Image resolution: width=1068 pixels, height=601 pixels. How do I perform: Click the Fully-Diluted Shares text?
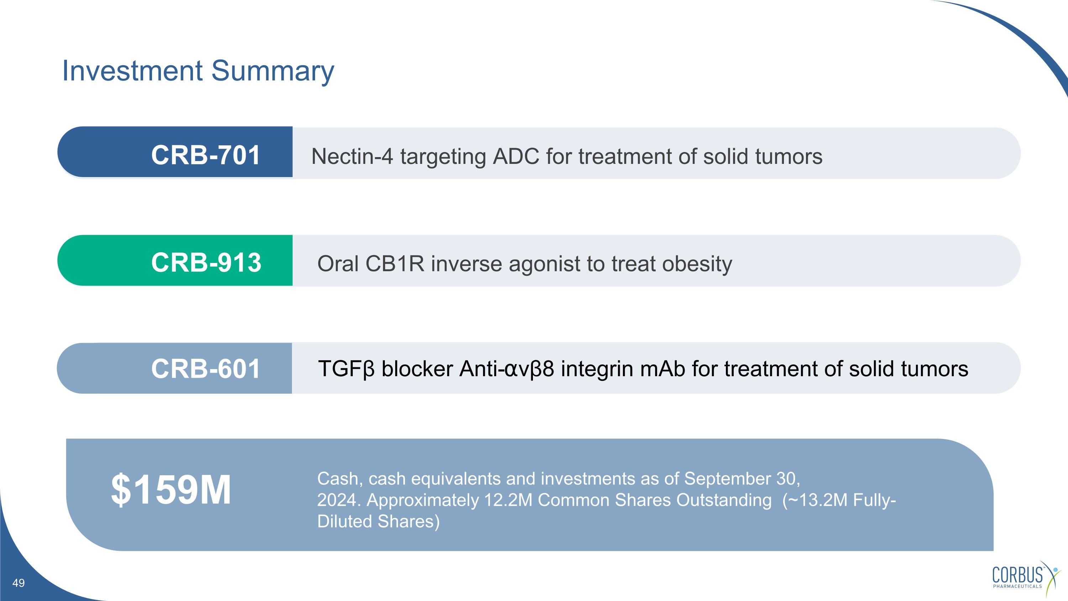(607, 511)
